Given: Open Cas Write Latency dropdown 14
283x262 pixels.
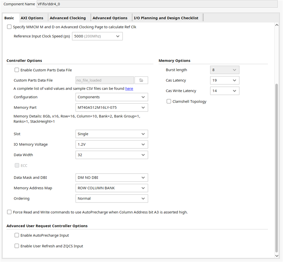Looking at the screenshot, I should click(x=225, y=91).
